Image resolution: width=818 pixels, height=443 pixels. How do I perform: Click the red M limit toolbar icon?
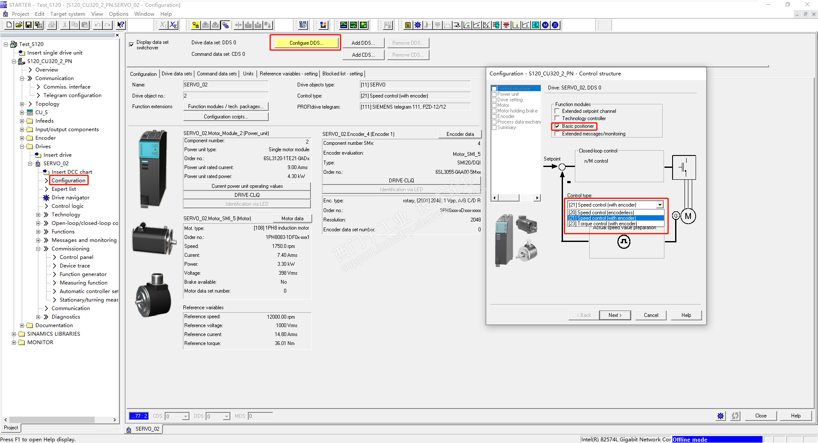click(506, 25)
